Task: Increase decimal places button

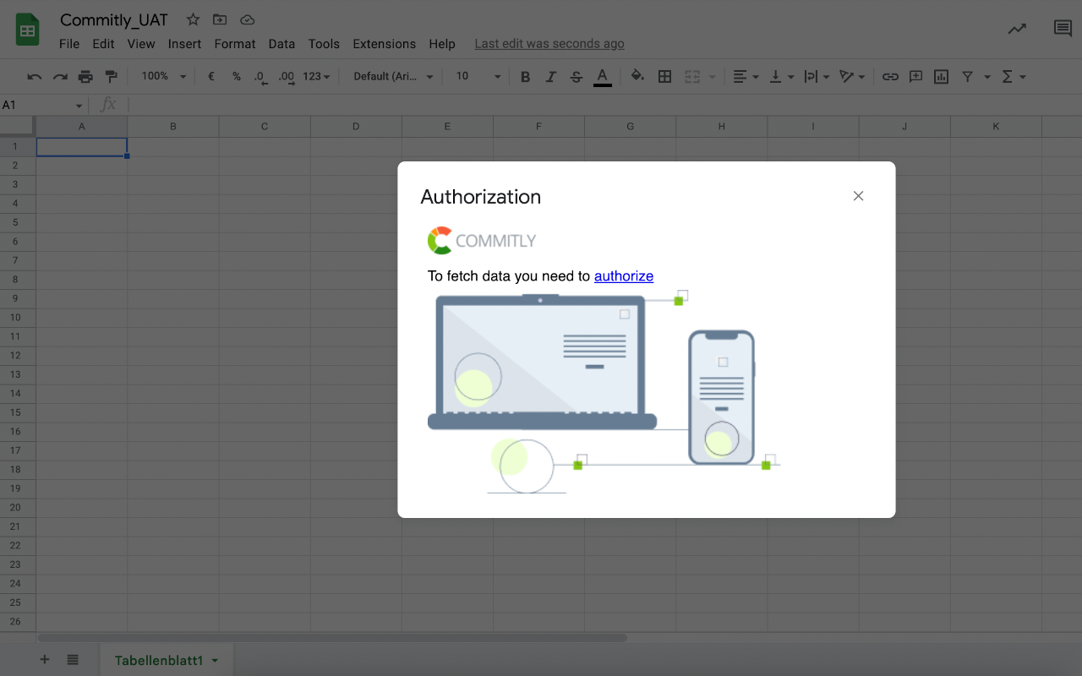Action: pyautogui.click(x=287, y=77)
